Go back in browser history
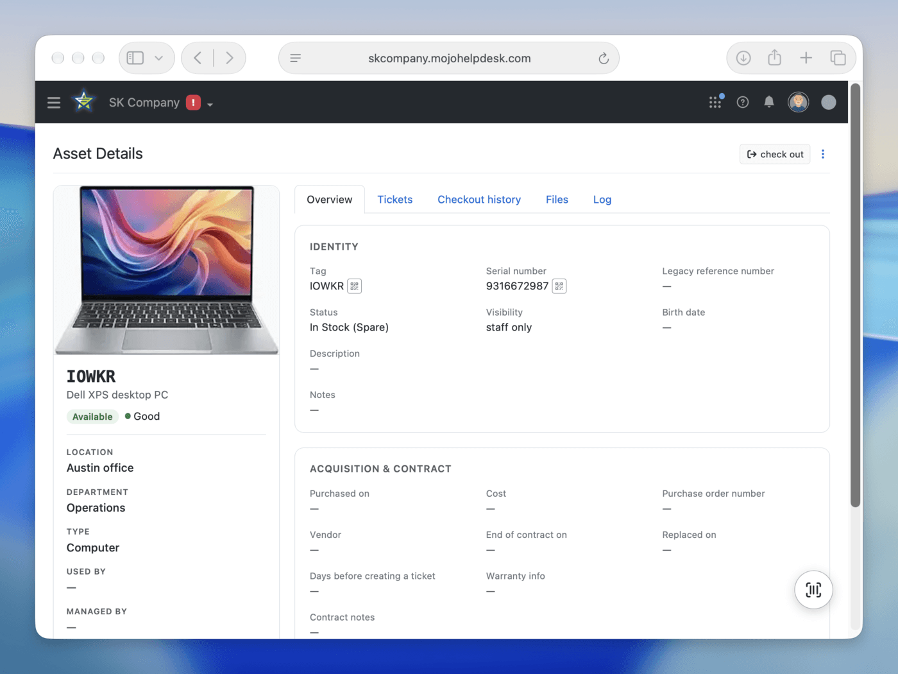This screenshot has height=674, width=898. point(198,58)
